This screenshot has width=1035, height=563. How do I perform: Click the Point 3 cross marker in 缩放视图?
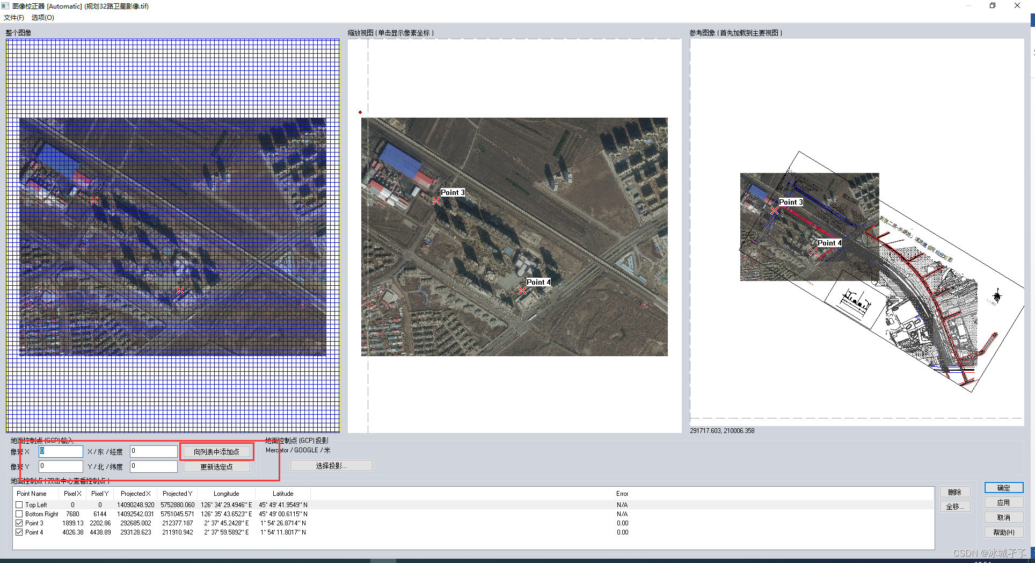pyautogui.click(x=436, y=200)
